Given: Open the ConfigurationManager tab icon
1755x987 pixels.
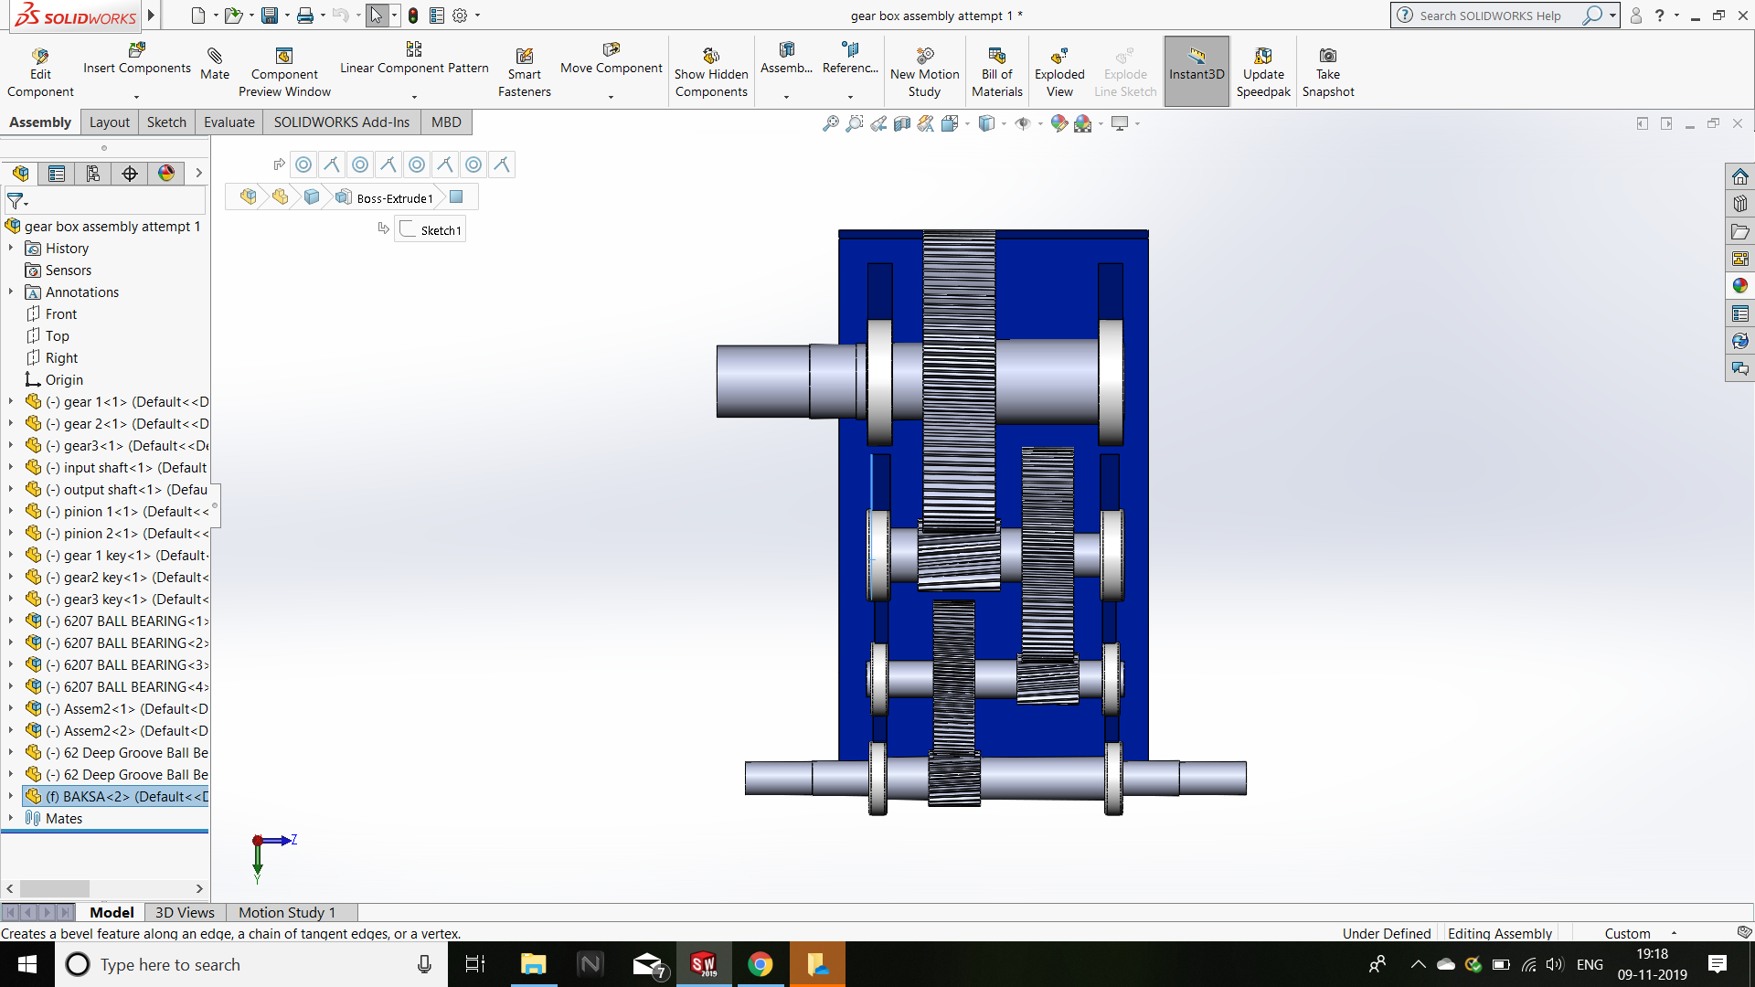Looking at the screenshot, I should point(93,174).
